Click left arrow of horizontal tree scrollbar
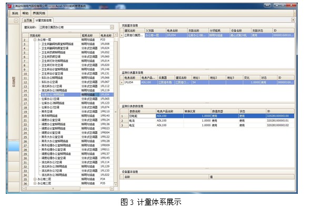 click(x=24, y=189)
